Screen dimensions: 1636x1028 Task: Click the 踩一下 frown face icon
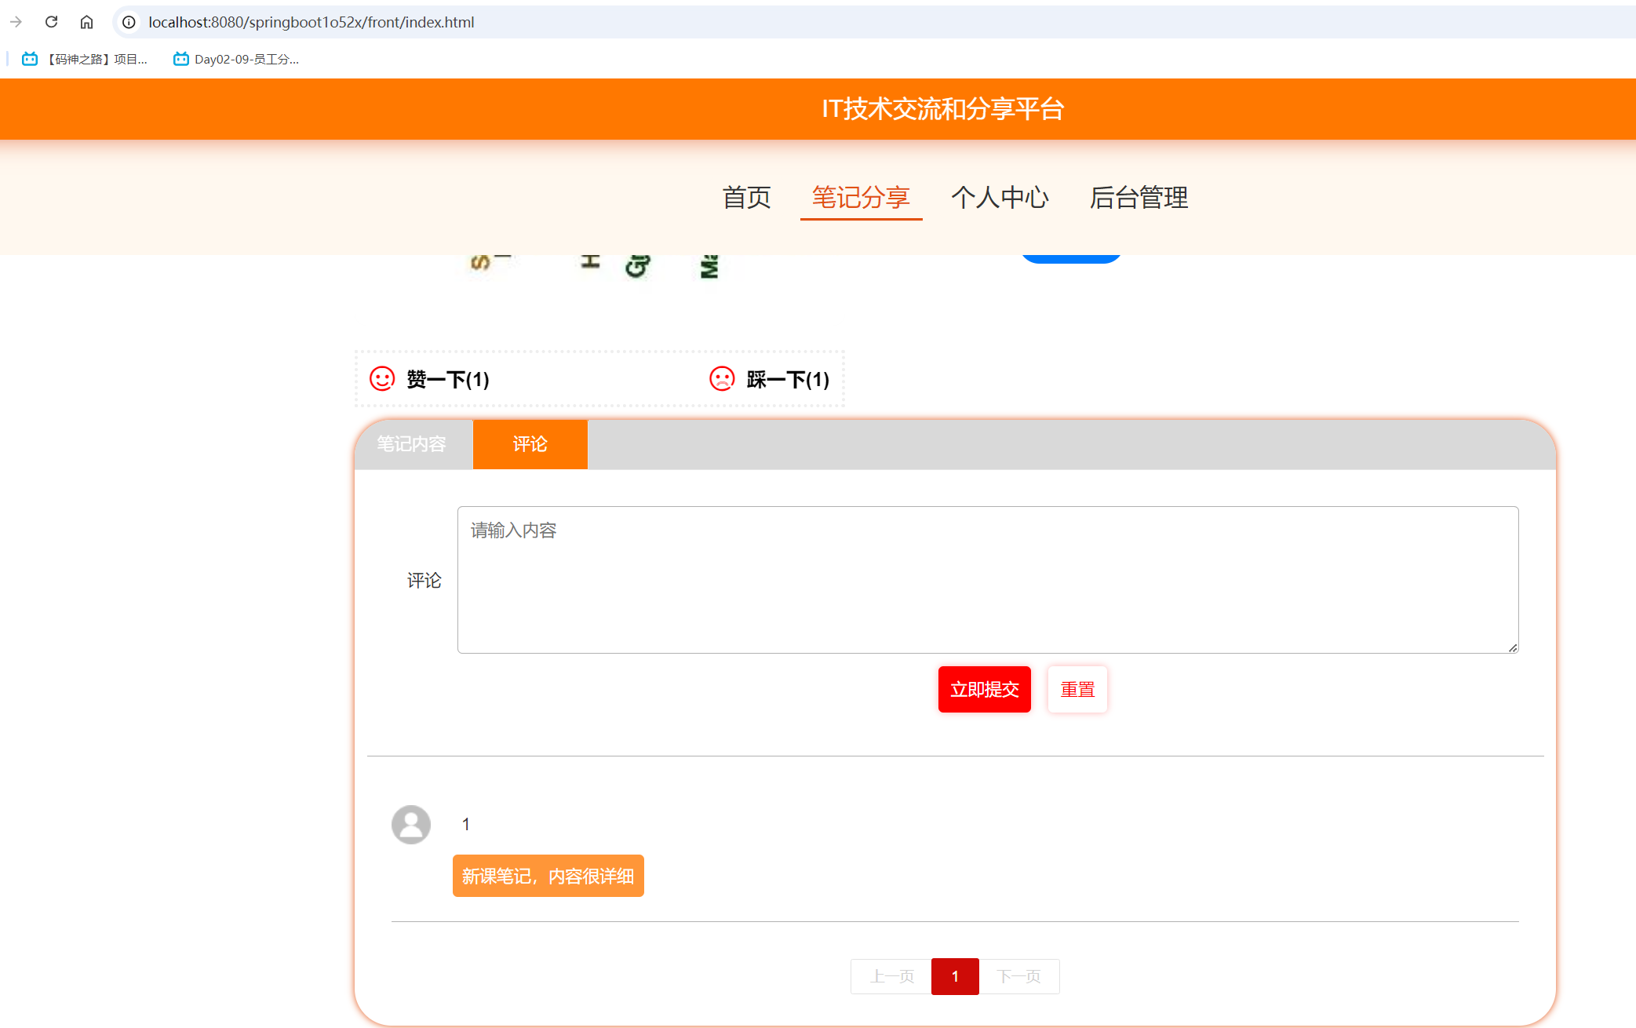point(722,379)
